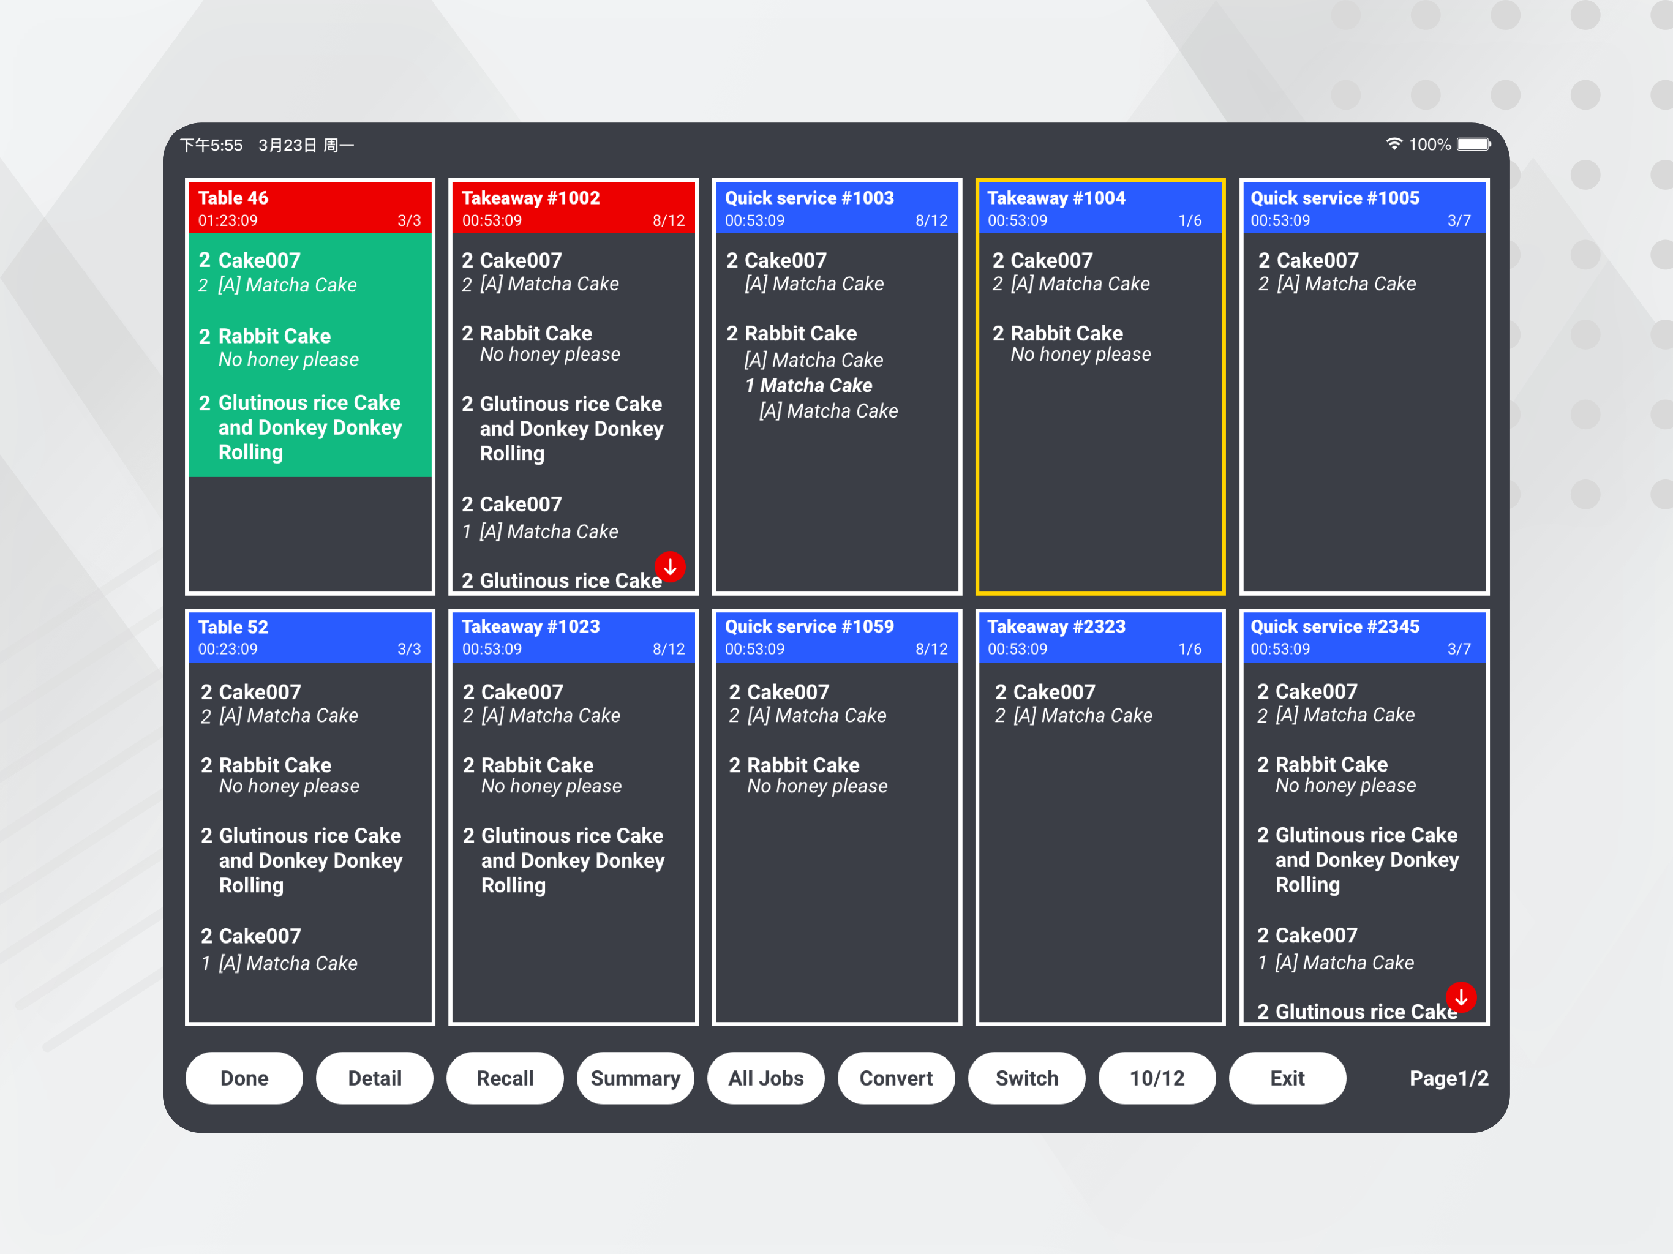Select the Takeaway #1023 order header
This screenshot has width=1673, height=1254.
coord(573,637)
